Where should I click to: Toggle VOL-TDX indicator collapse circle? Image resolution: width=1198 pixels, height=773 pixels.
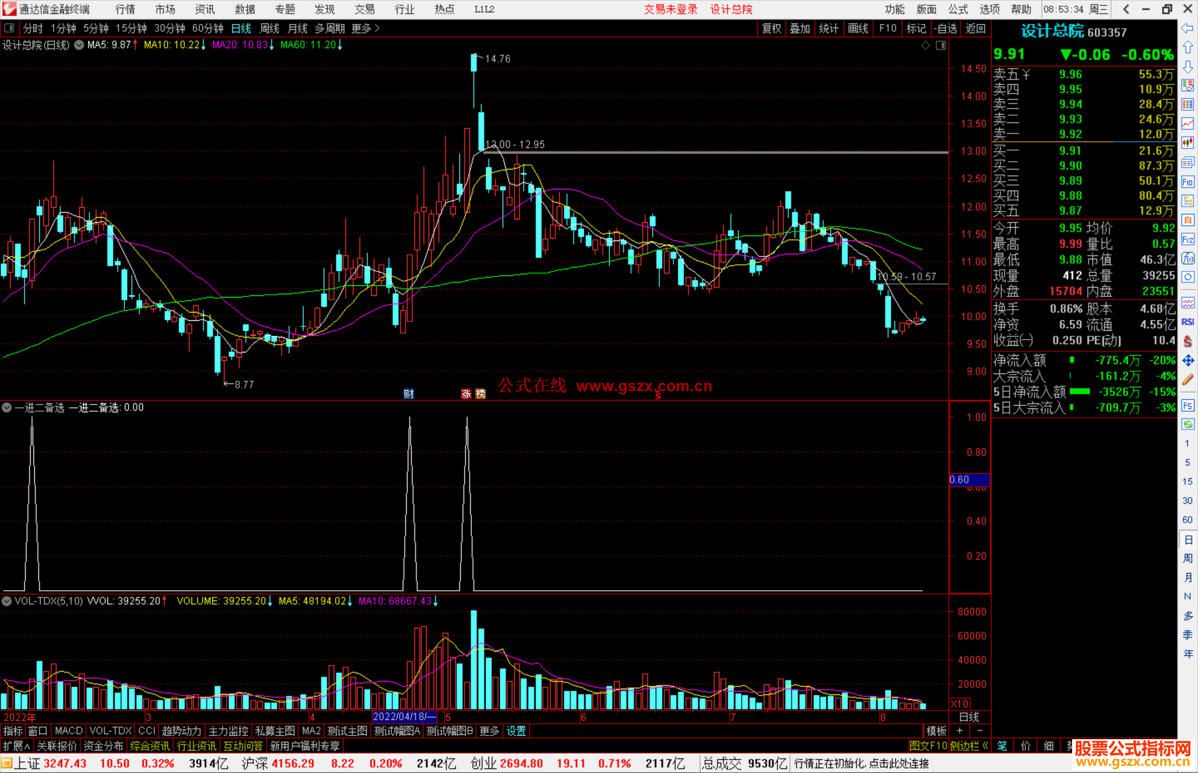click(x=7, y=601)
